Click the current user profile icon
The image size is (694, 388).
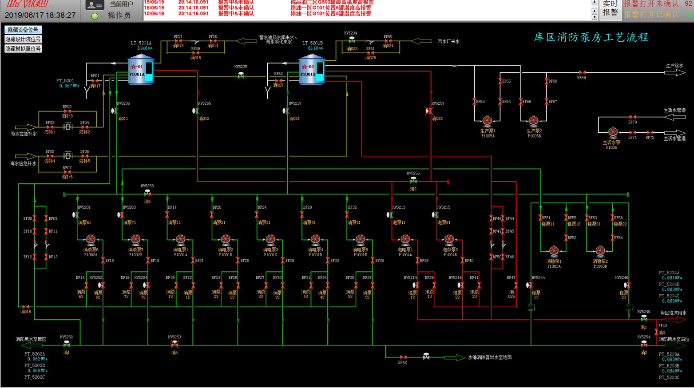94,5
